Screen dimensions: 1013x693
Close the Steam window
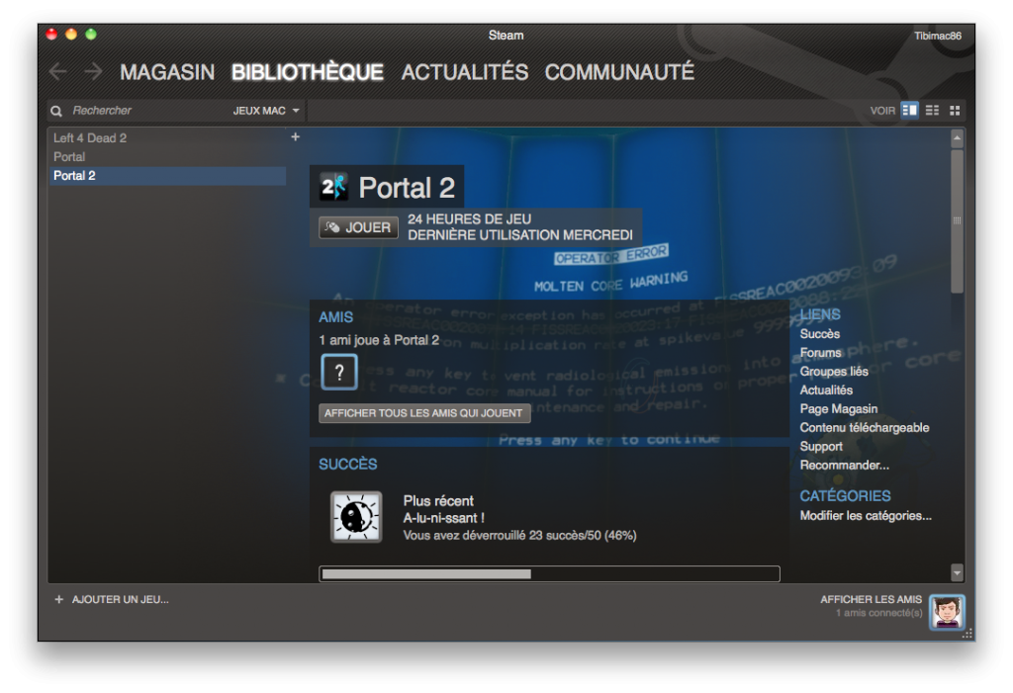[x=51, y=35]
